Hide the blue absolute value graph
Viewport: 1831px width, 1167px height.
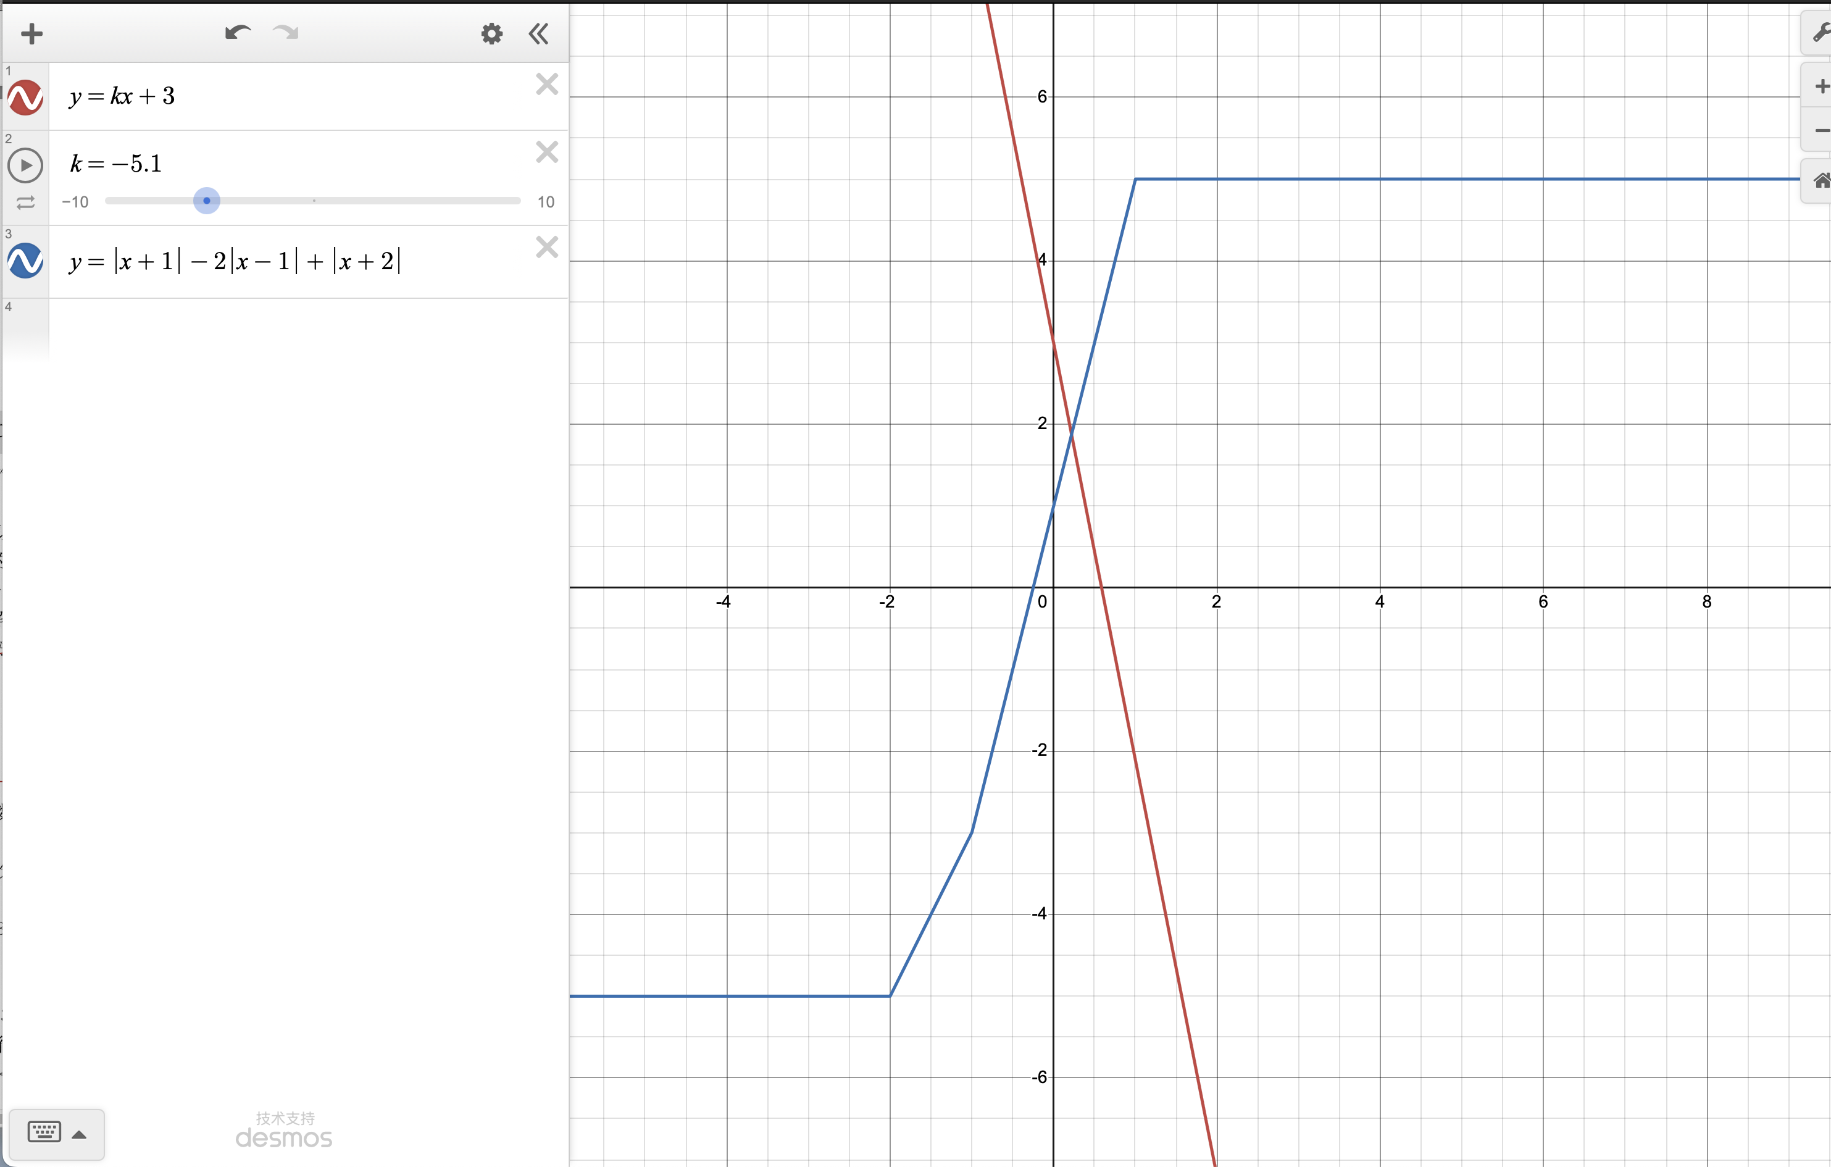25,261
